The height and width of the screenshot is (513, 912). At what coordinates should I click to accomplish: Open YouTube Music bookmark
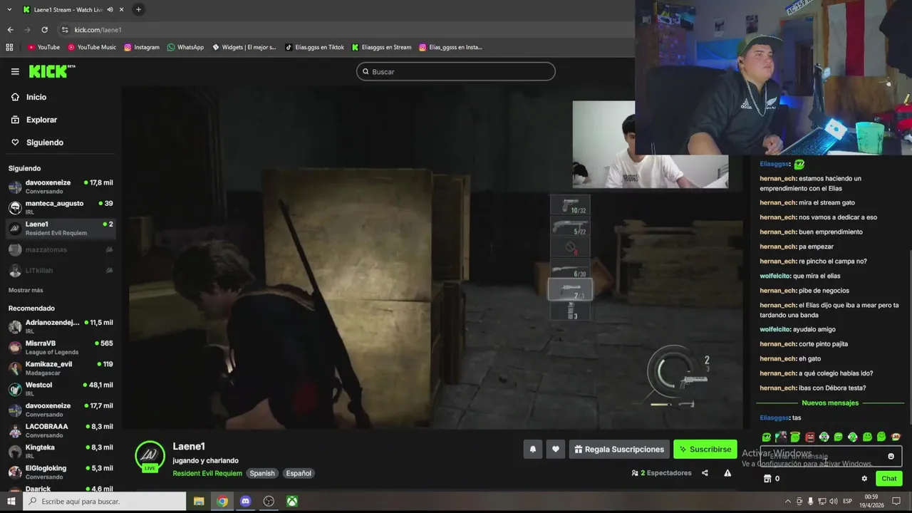click(92, 47)
